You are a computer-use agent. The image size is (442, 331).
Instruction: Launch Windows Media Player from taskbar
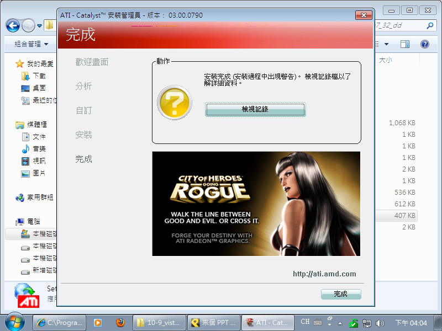(x=98, y=323)
